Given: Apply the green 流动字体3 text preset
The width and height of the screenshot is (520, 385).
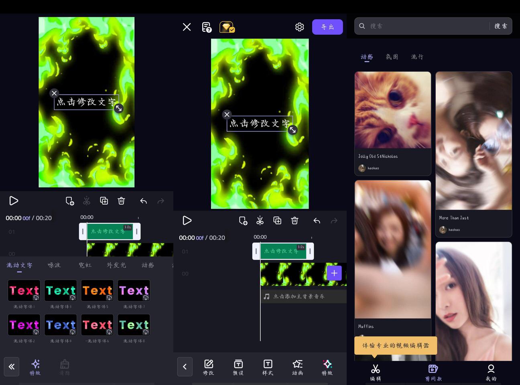Looking at the screenshot, I should [61, 291].
